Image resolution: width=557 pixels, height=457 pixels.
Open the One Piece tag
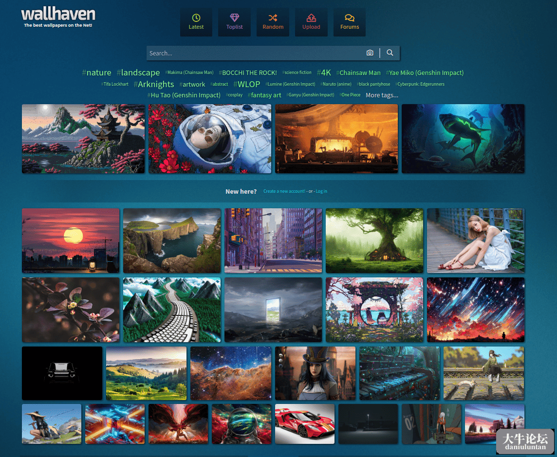pos(350,95)
